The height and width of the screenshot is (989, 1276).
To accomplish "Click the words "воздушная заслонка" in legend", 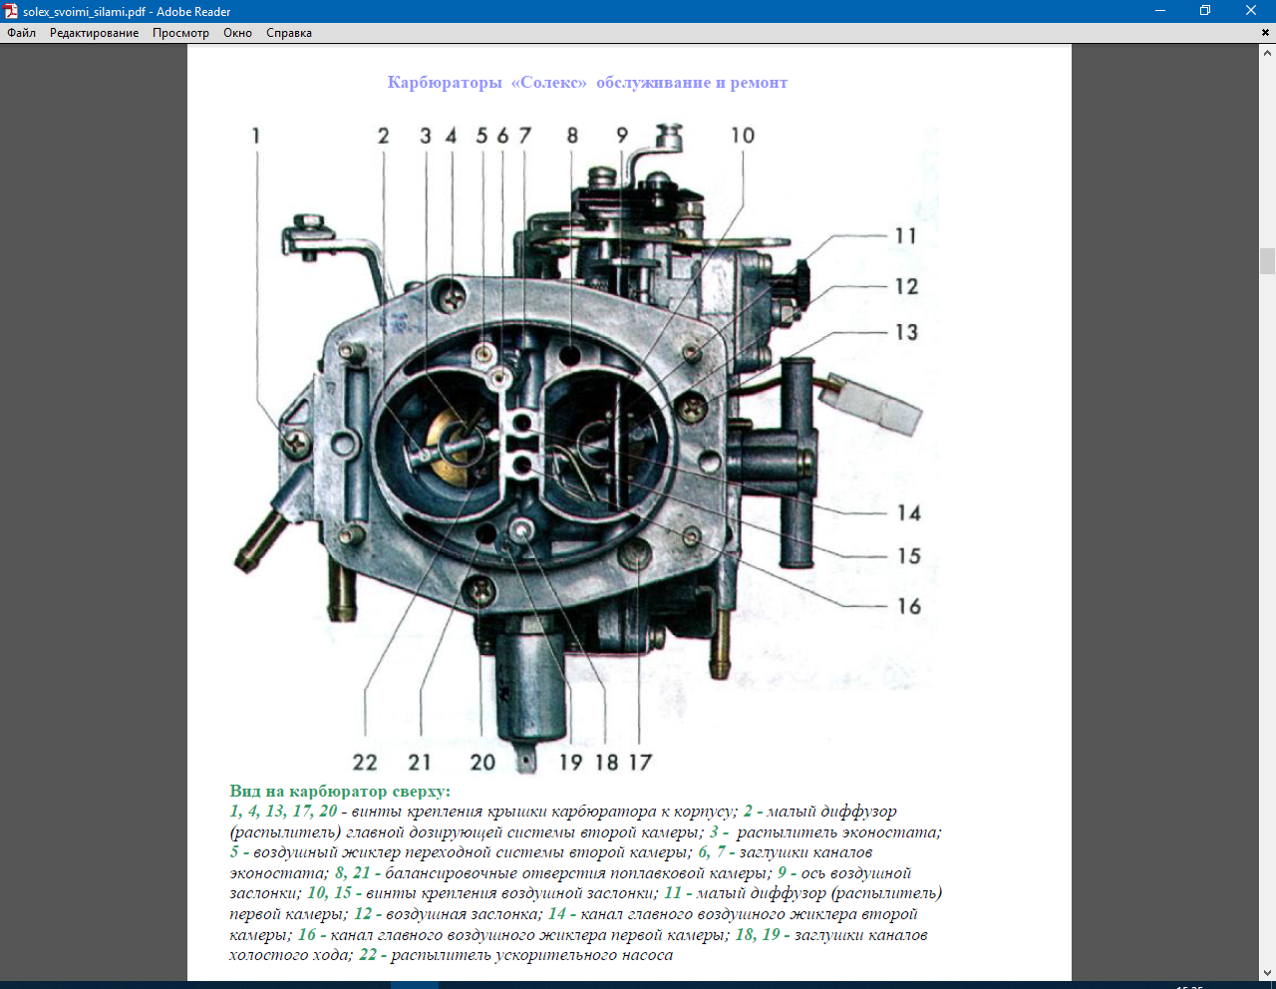I will coord(461,914).
